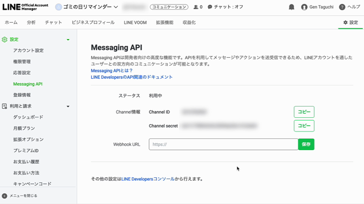364x204 pixels.
Task: Open アカウント設定 in the sidebar
Action: click(28, 50)
